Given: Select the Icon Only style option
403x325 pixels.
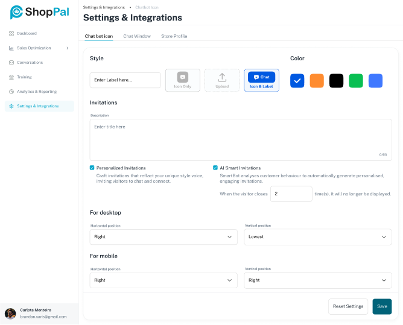Looking at the screenshot, I should tap(183, 80).
